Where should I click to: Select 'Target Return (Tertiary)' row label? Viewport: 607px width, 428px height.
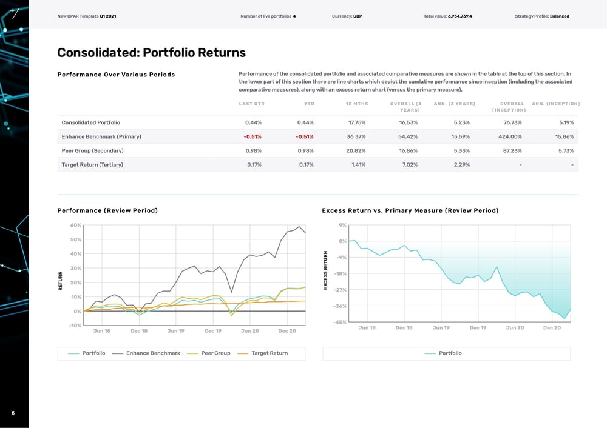tap(92, 165)
